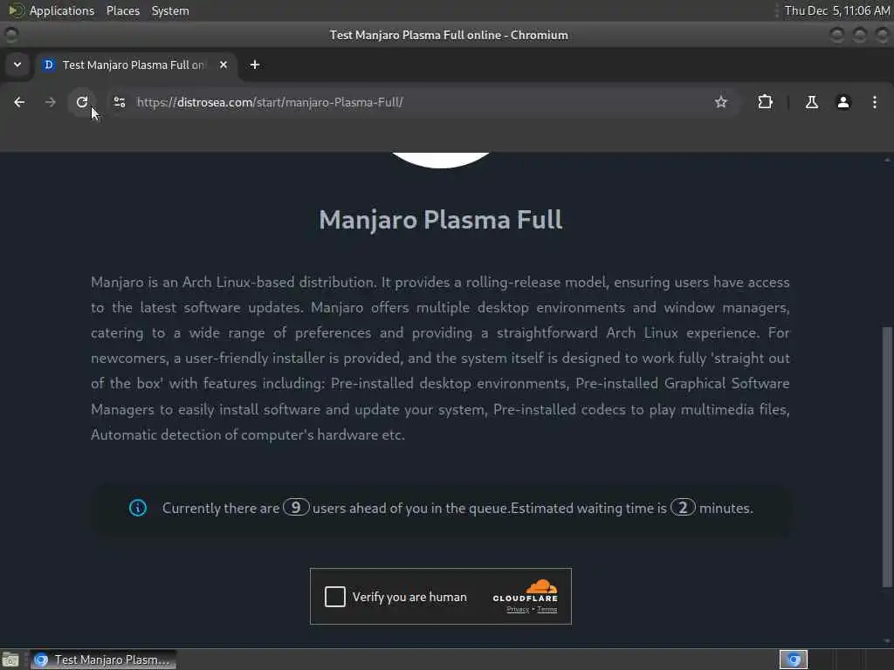894x670 pixels.
Task: Bookmark this page with star icon
Action: pos(720,102)
